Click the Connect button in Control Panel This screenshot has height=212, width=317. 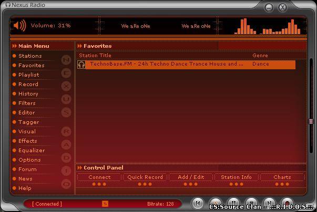click(x=99, y=177)
